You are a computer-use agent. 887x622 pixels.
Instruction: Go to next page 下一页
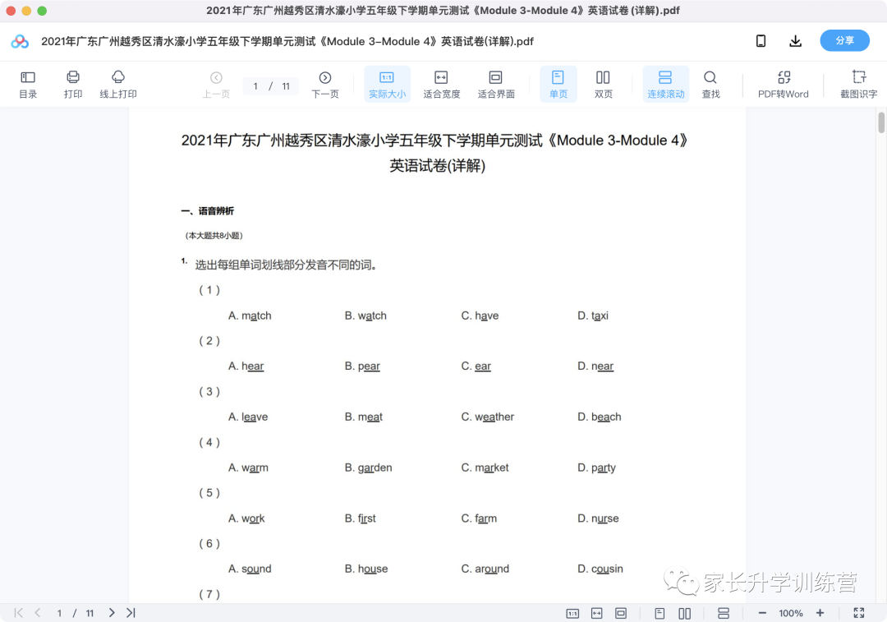point(325,85)
